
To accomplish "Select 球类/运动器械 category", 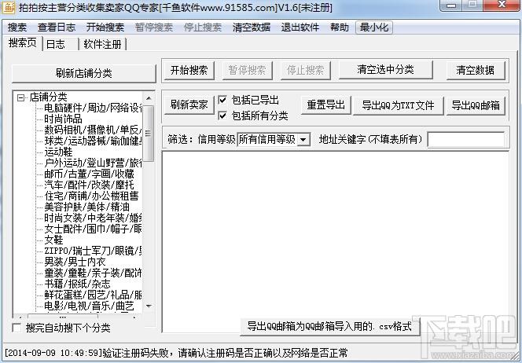I will tap(93, 141).
